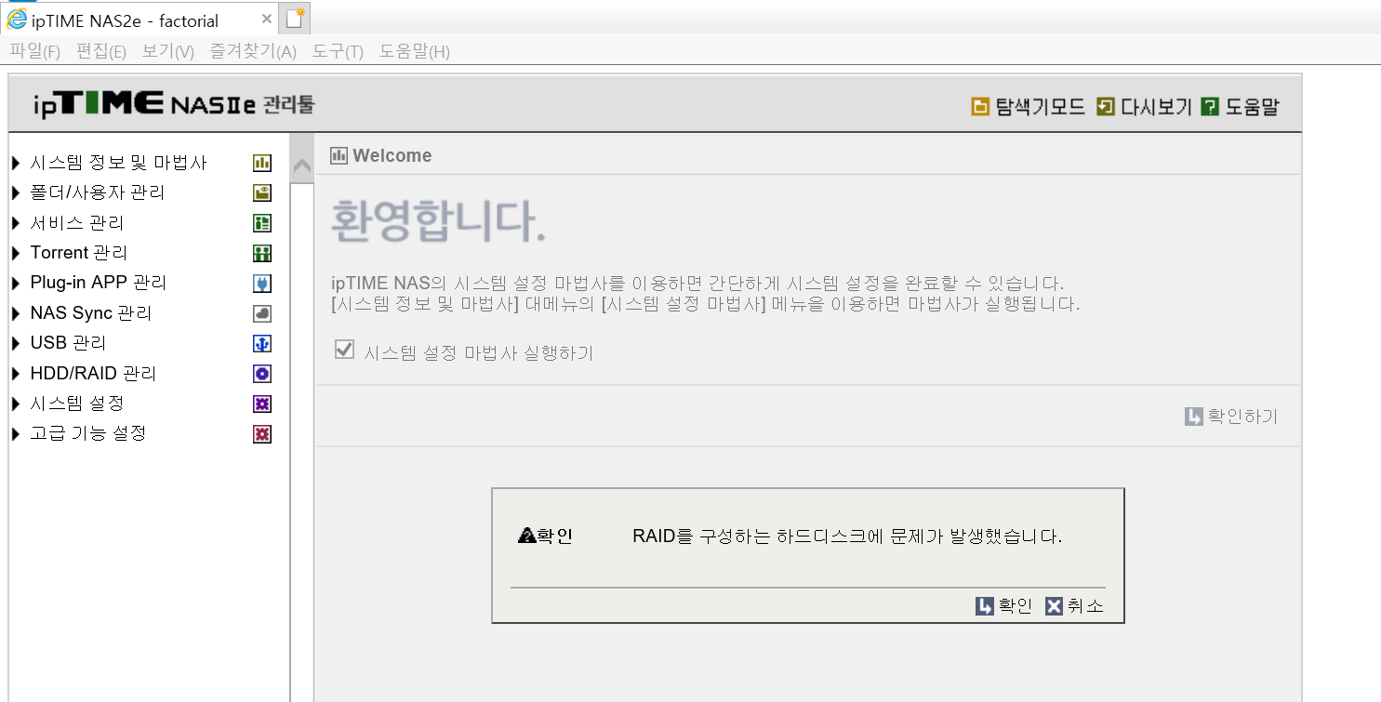Screen dimensions: 1381x702
Task: Open the 파일(F) menu
Action: [34, 51]
